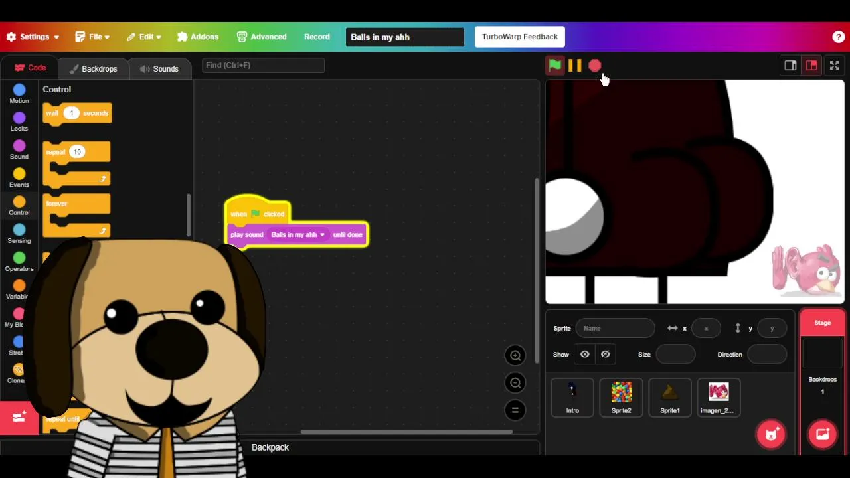Click the repeat 10 block
Image resolution: width=850 pixels, height=478 pixels.
coord(76,163)
